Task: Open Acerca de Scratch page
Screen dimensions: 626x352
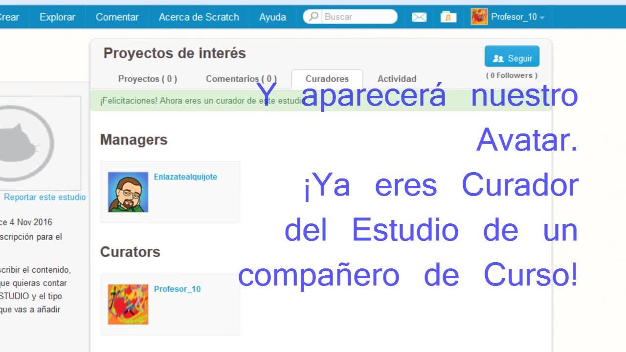Action: tap(199, 17)
